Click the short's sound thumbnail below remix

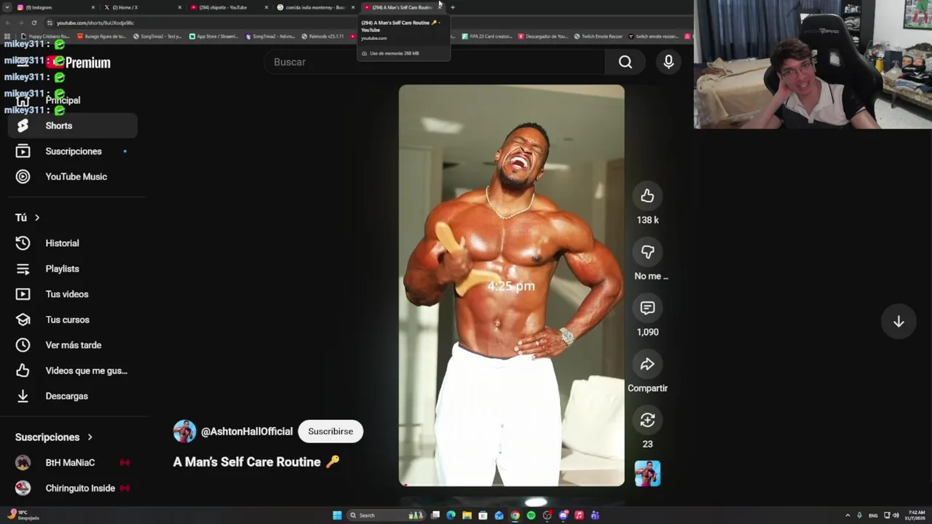[x=647, y=474]
